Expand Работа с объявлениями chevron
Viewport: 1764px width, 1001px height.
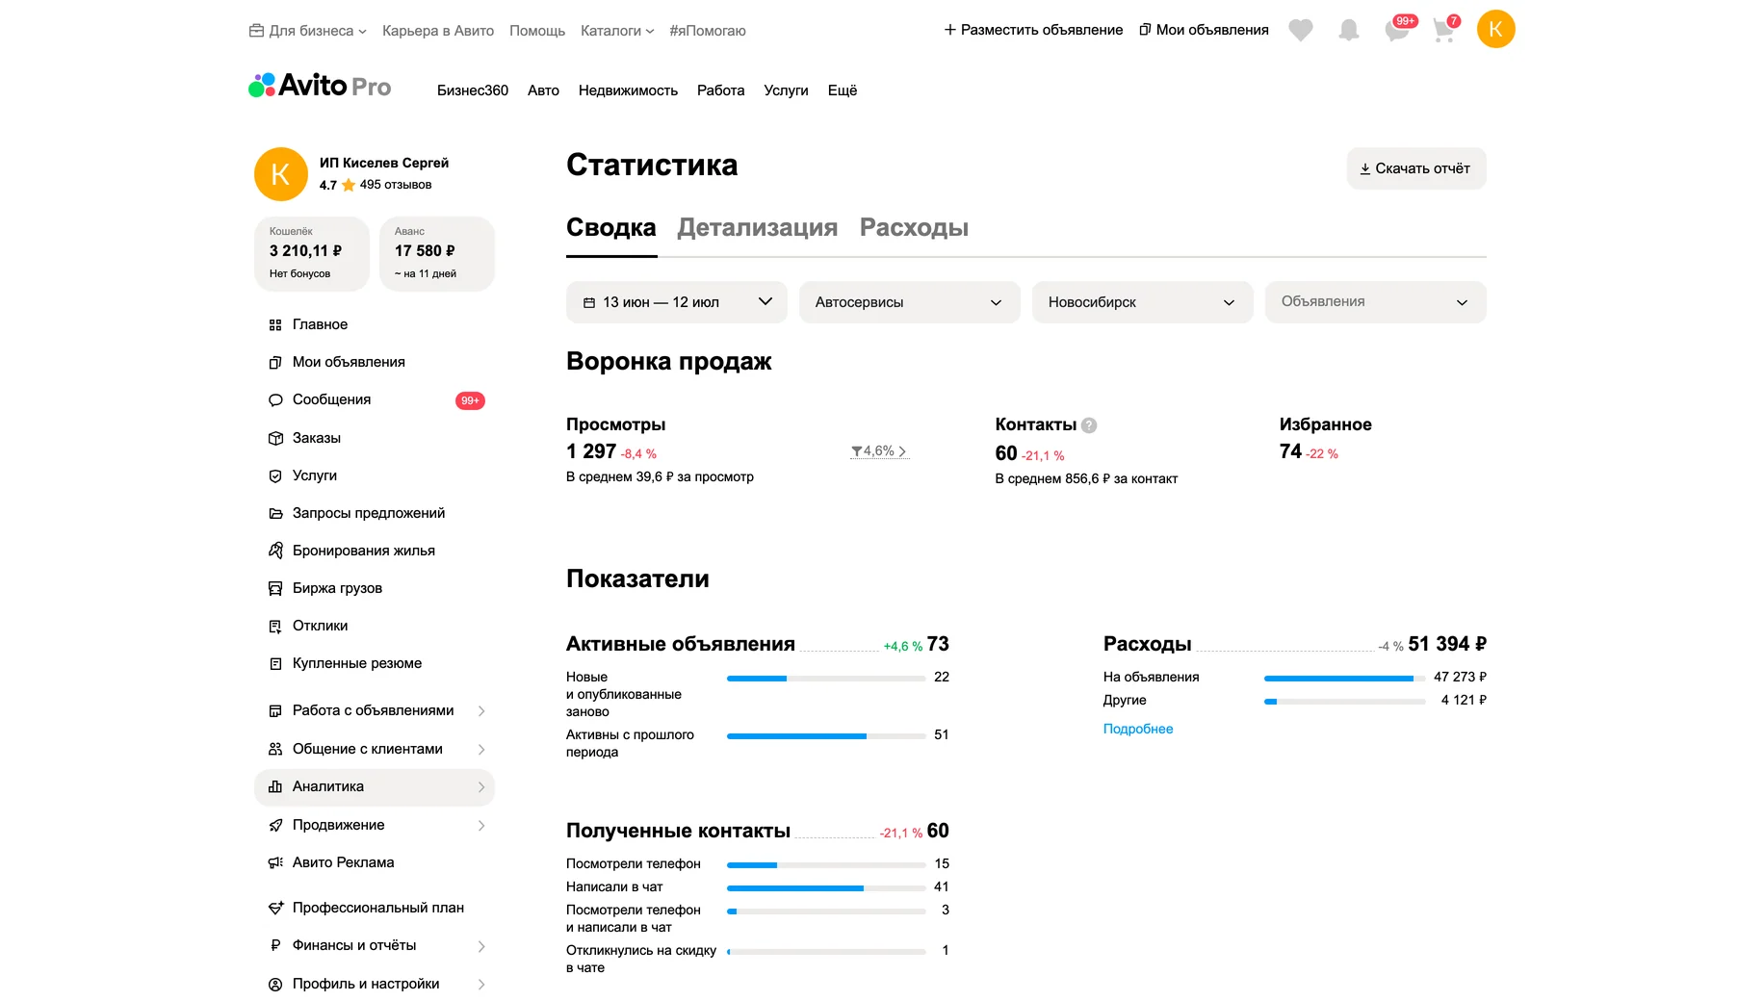pyautogui.click(x=481, y=711)
